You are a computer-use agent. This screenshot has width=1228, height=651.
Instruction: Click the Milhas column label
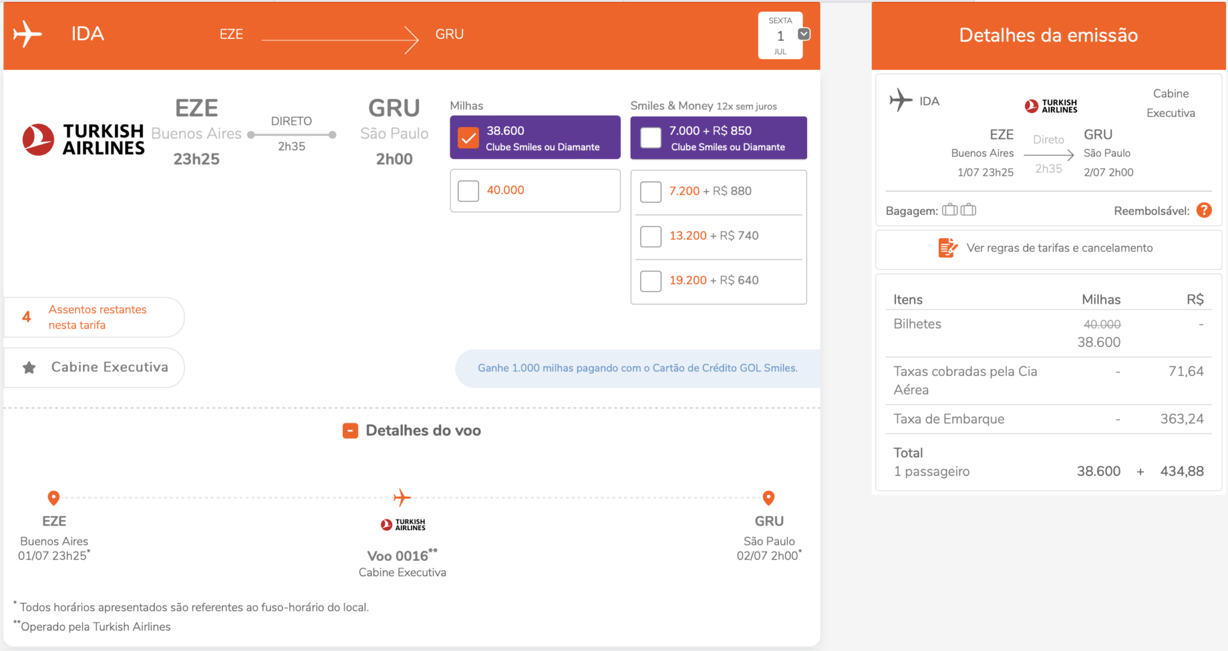click(x=467, y=106)
